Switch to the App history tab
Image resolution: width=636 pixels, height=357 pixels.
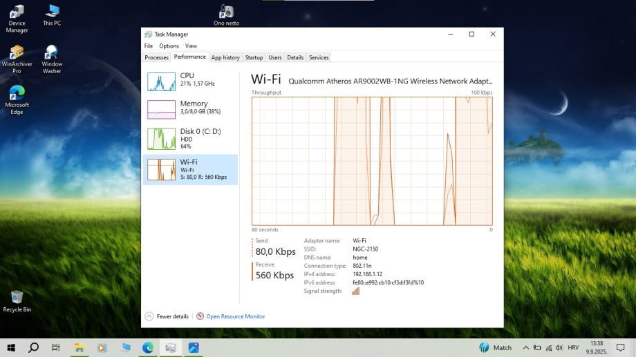click(x=225, y=57)
